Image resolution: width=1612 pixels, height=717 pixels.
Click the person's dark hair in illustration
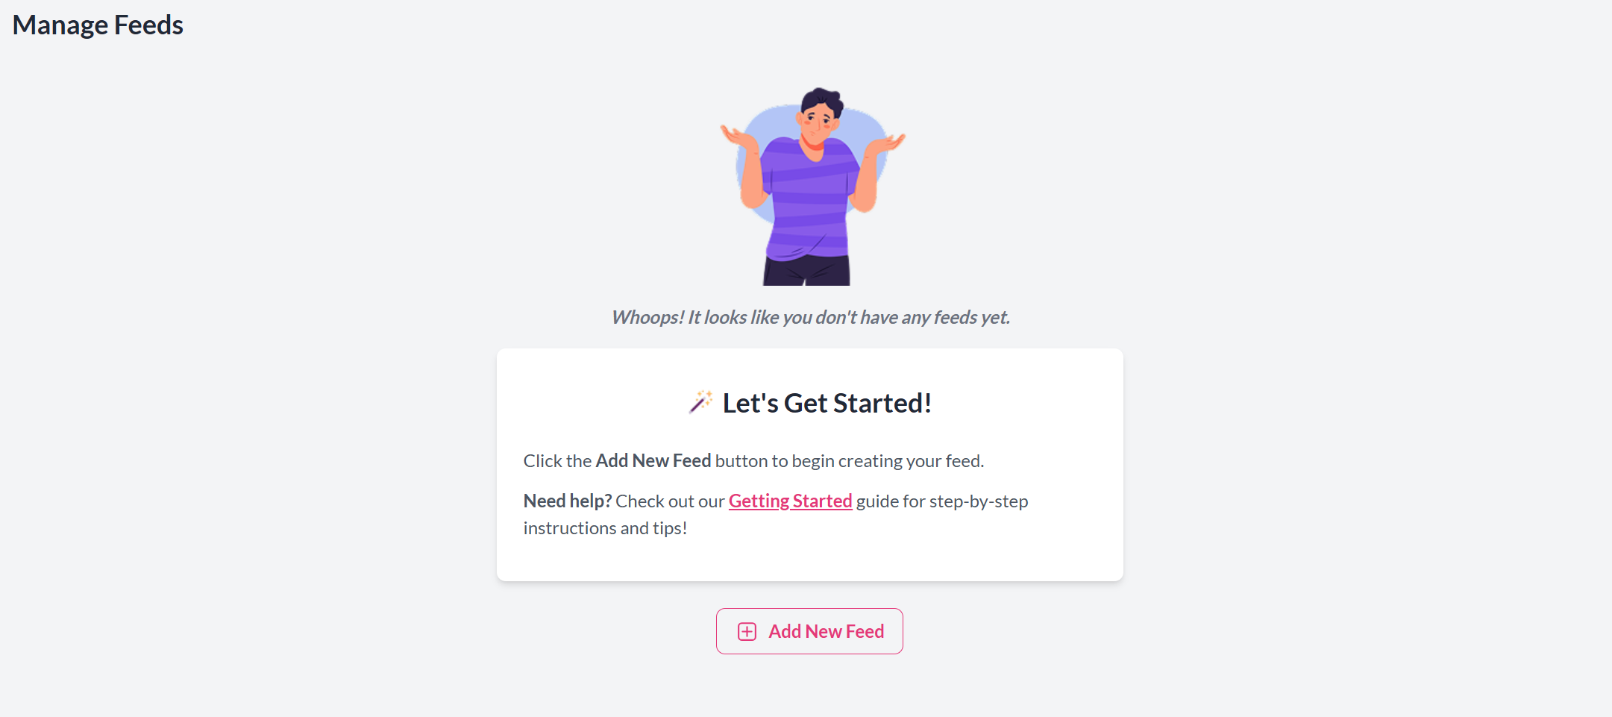pos(821,98)
